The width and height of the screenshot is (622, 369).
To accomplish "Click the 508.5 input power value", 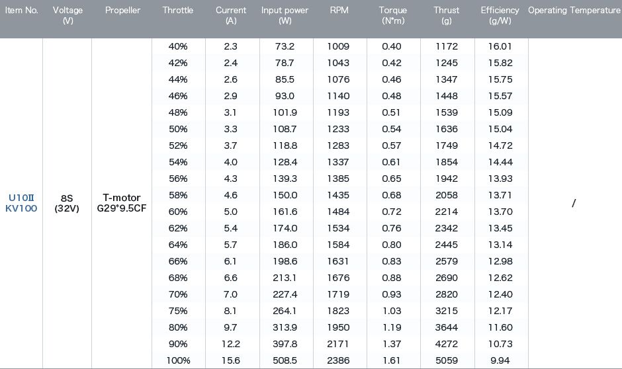I will (285, 360).
